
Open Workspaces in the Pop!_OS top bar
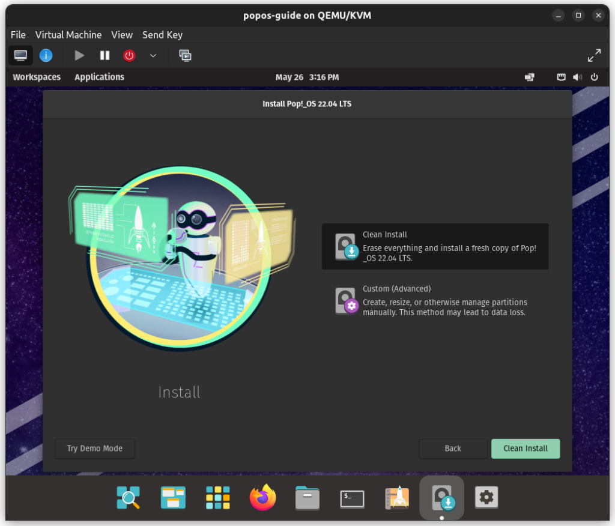point(37,77)
